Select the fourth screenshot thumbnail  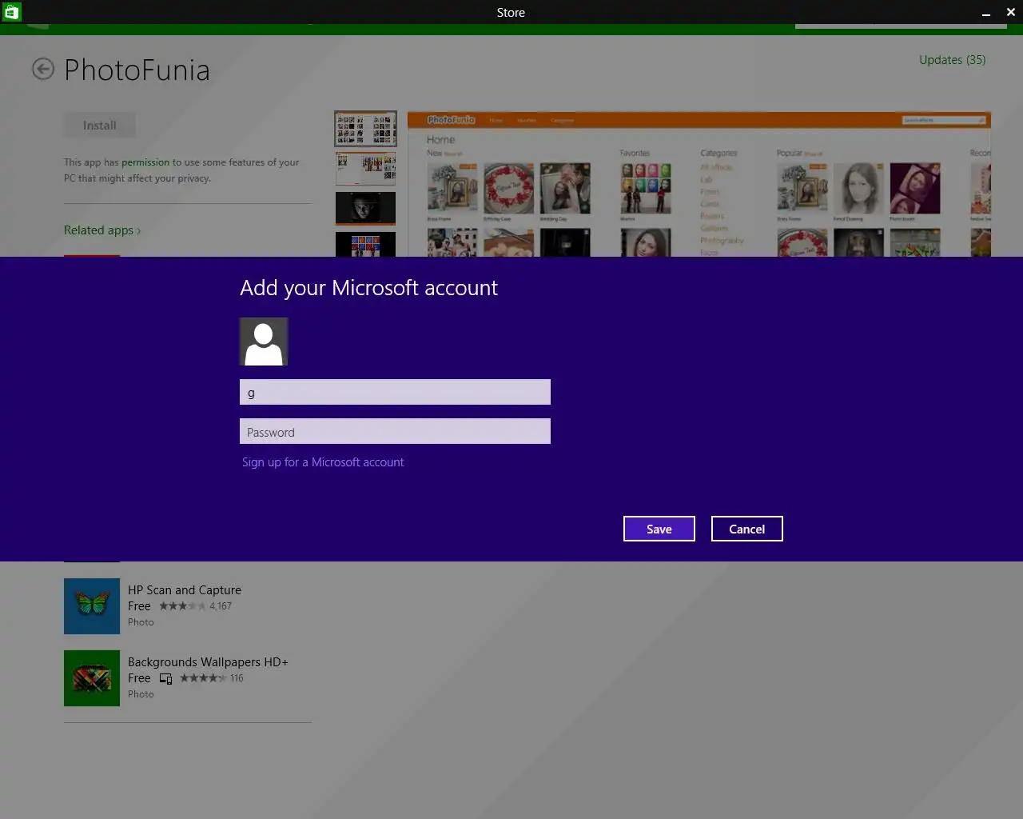coord(365,244)
